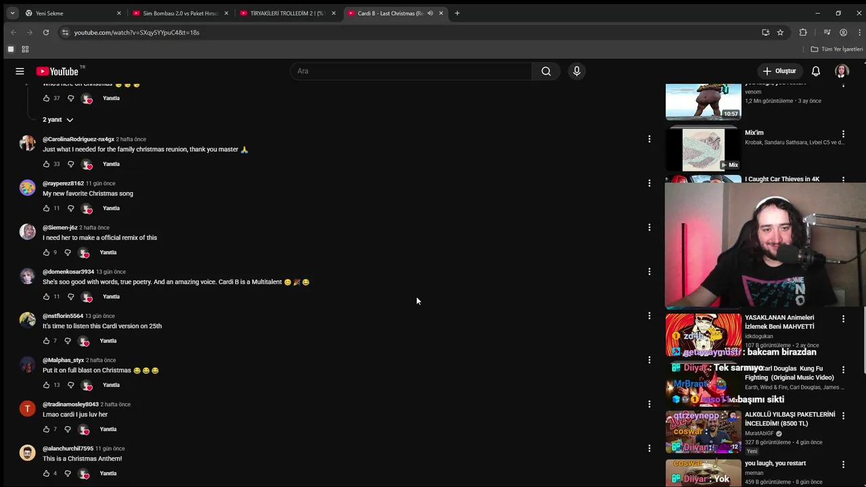Open the YouTube guide hamburger menu
Screen dimensions: 866x487
(20, 71)
